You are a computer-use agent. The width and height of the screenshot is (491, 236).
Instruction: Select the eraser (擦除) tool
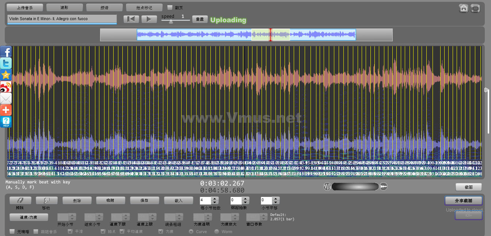(20, 201)
